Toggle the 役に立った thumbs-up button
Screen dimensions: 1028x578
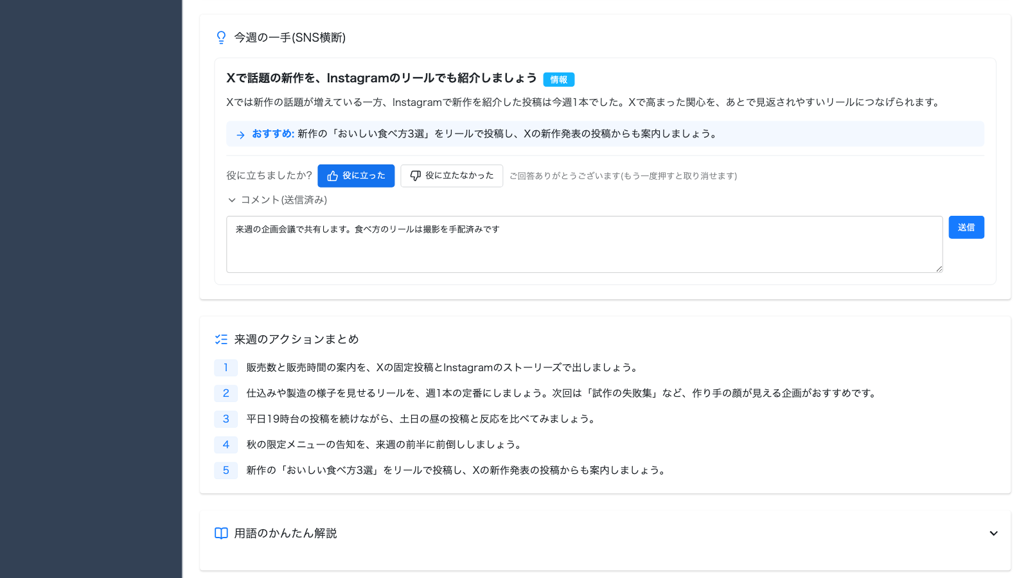pos(356,176)
